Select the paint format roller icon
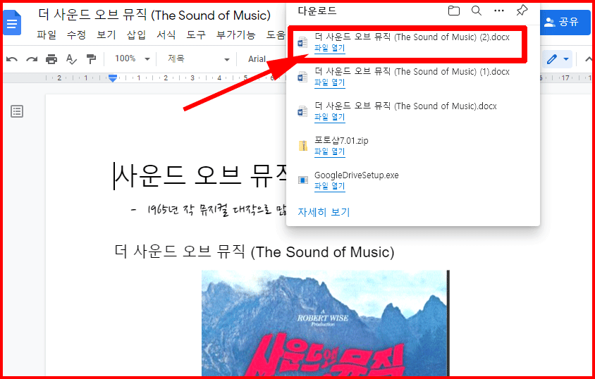Viewport: 595px width, 379px height. point(91,59)
